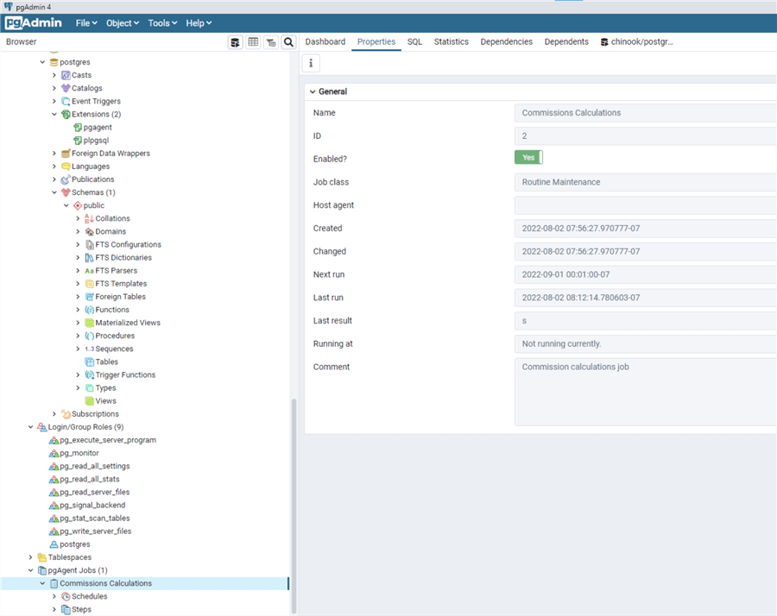777x616 pixels.
Task: Collapse the postgres database node
Action: [42, 62]
